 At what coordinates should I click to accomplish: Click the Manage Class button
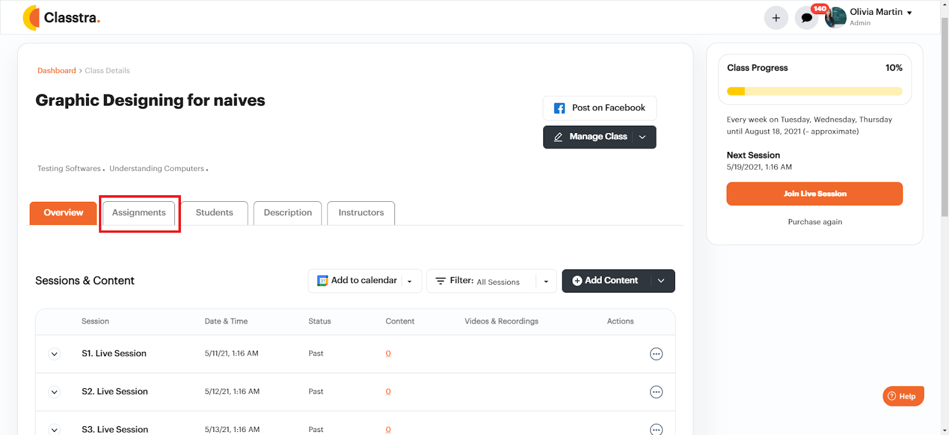[600, 137]
